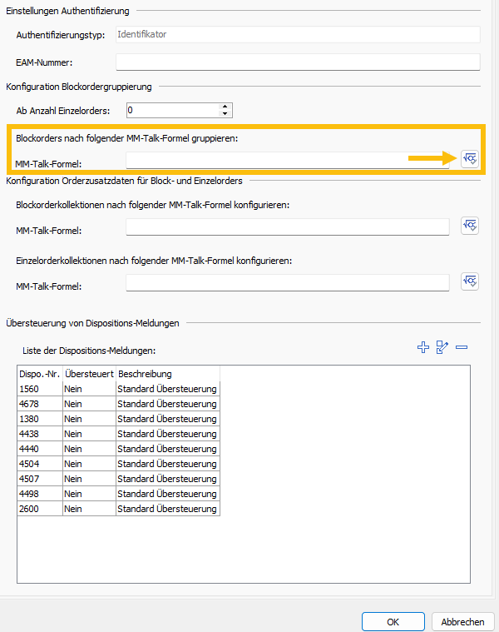Screen dimensions: 499x632
Task: Click the EAM-Nummer input field
Action: tap(298, 62)
